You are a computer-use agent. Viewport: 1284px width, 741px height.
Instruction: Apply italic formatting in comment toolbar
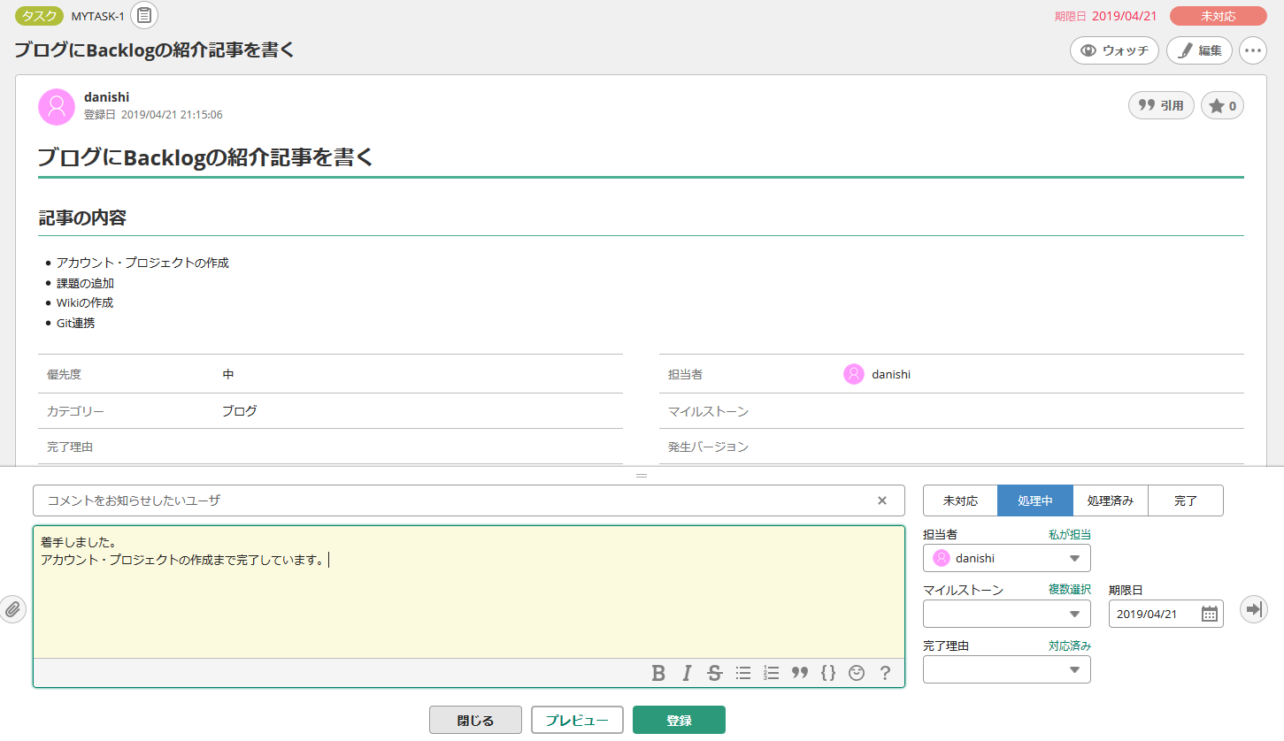(x=687, y=673)
